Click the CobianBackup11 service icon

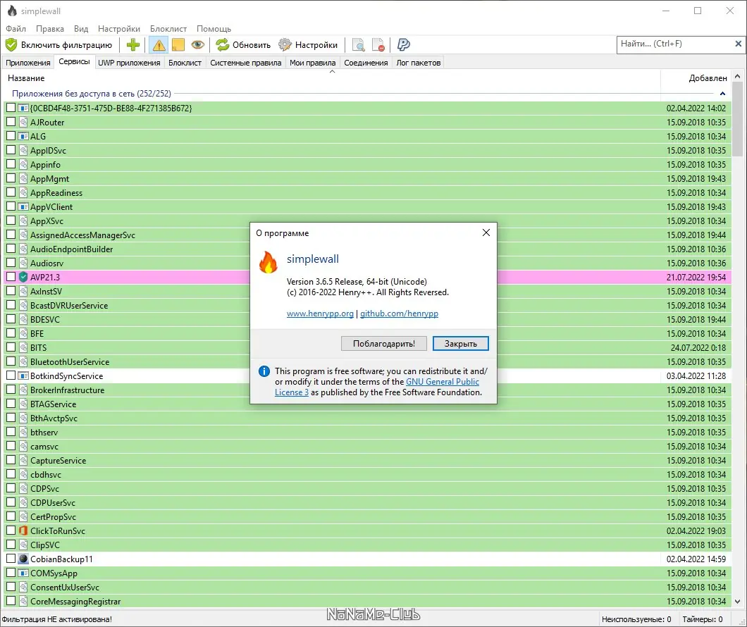coord(23,559)
